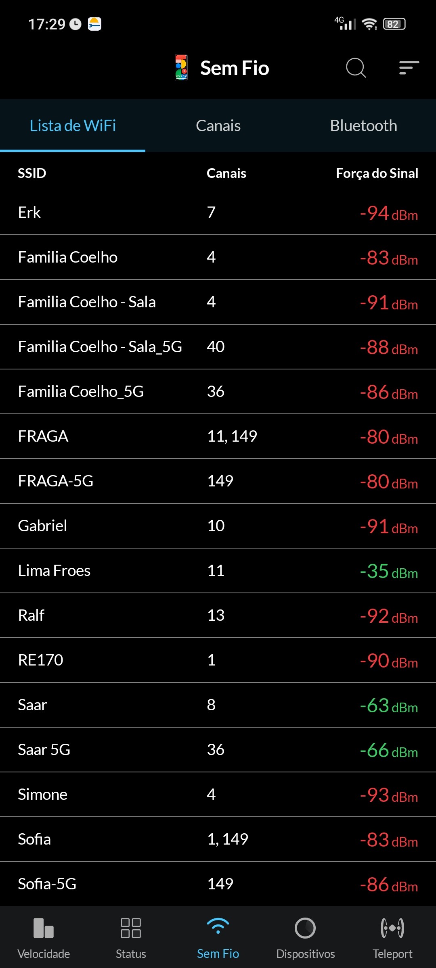Switch to the Bluetooth tab
Screen dimensions: 436x968
(x=363, y=126)
